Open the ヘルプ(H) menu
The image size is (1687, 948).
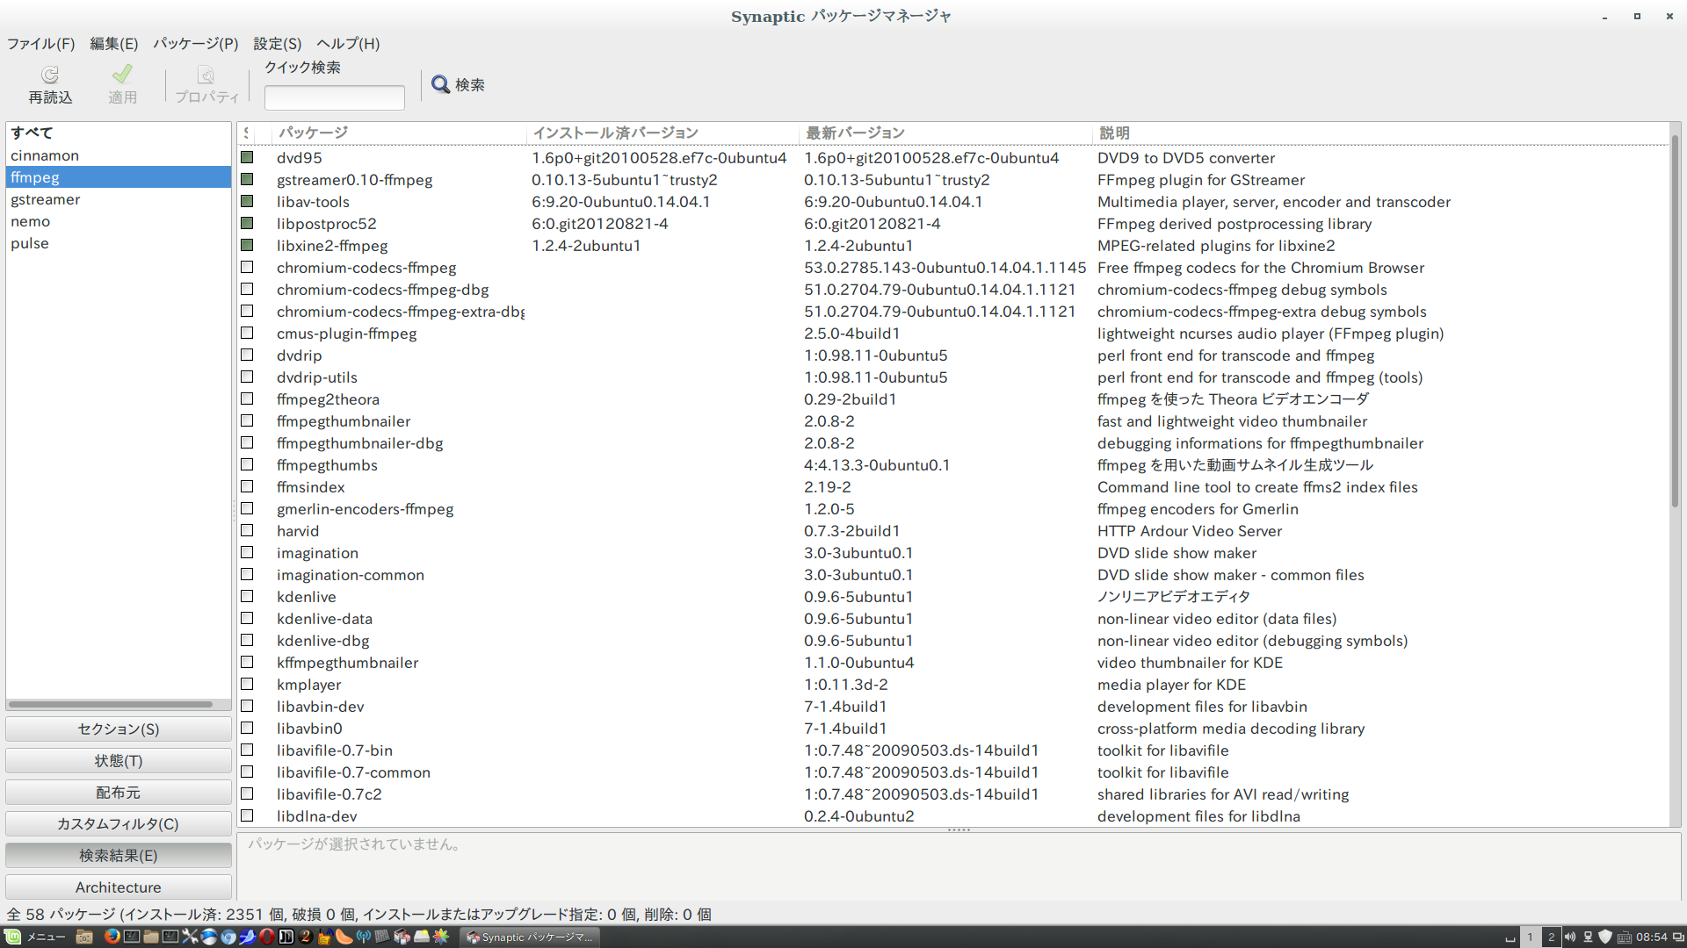point(349,44)
